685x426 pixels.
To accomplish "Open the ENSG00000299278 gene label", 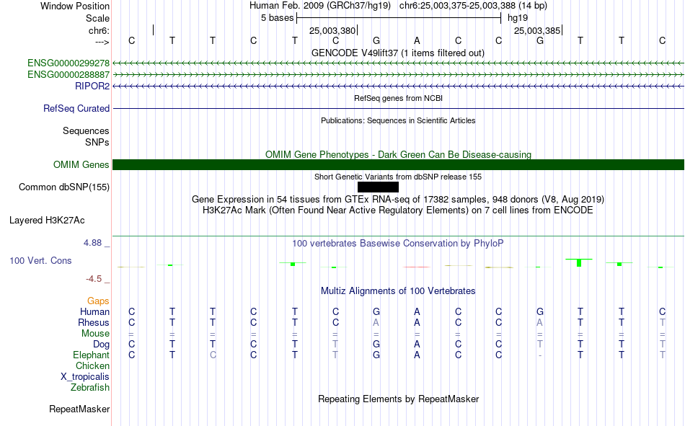I will pyautogui.click(x=68, y=63).
